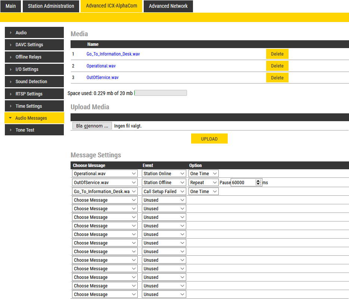
Task: Click the Pause milliseconds input field
Action: click(x=243, y=183)
